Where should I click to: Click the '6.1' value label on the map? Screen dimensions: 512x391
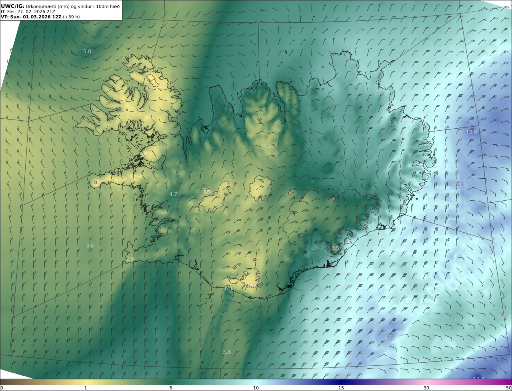229,289
